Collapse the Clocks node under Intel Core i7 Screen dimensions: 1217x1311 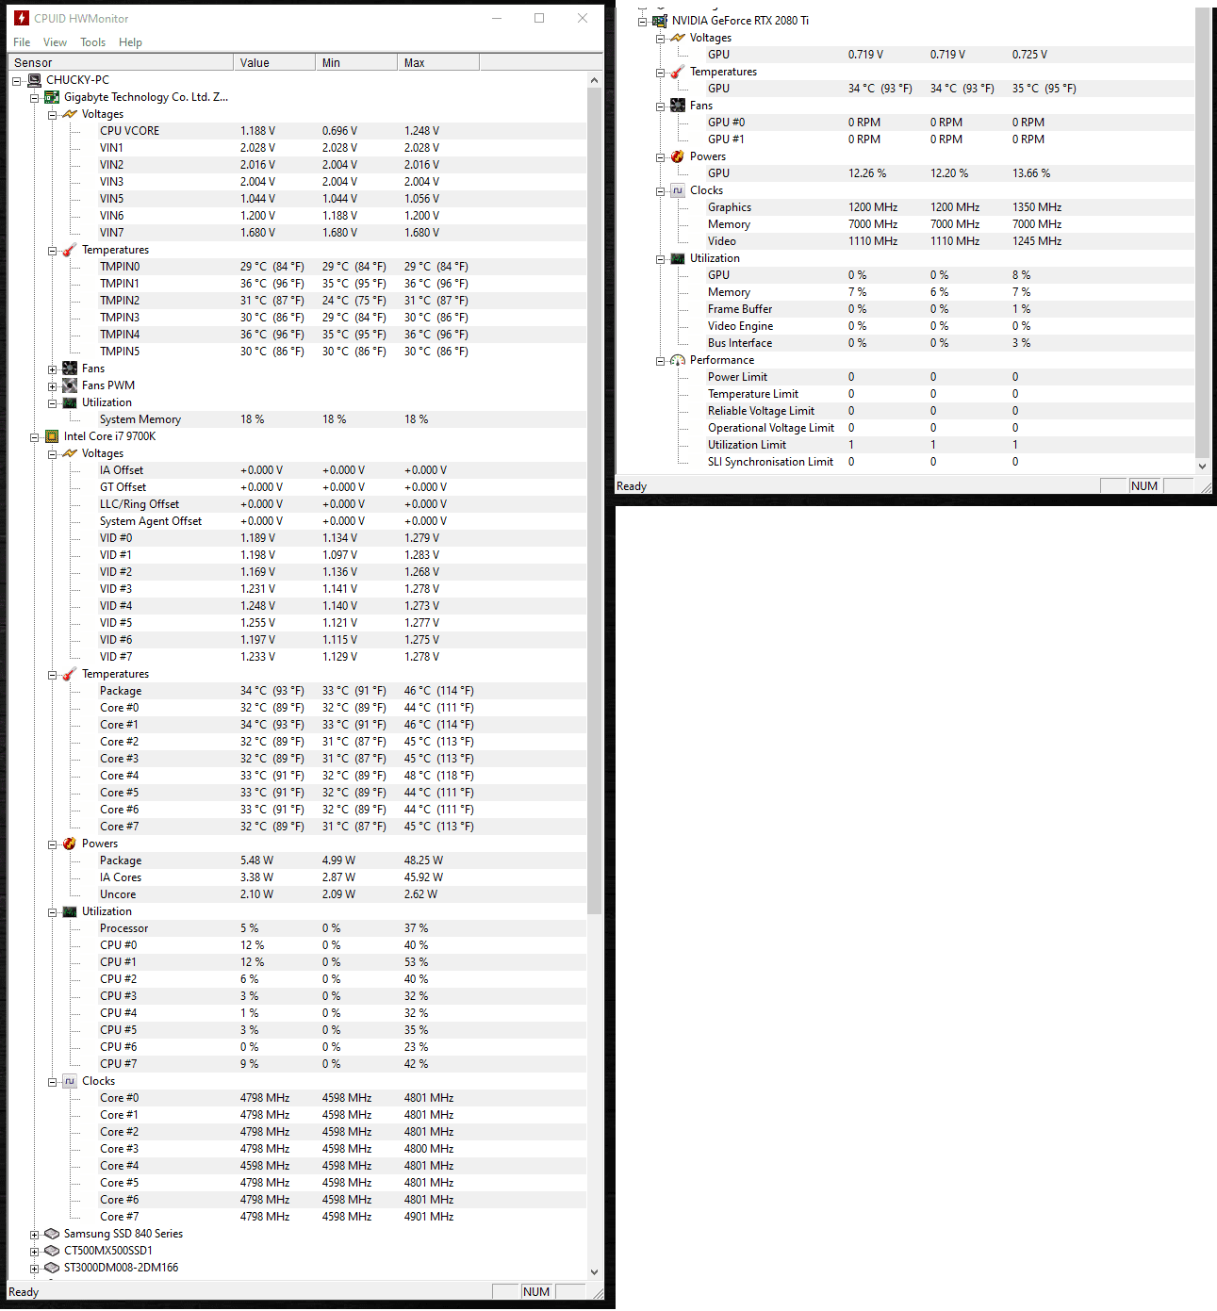[x=53, y=1082]
